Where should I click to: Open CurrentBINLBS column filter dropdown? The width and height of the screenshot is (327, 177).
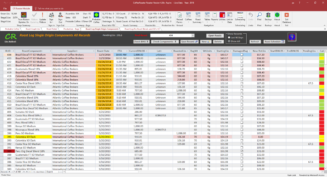(147, 51)
